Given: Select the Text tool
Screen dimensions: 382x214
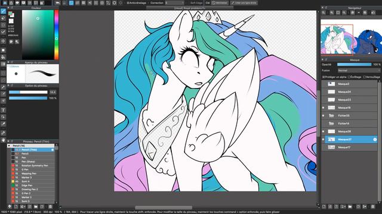Looking at the screenshot, I should point(3,110).
